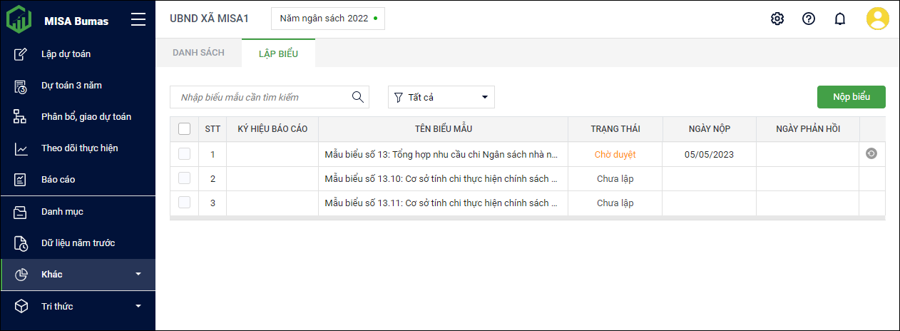Screen dimensions: 900x331
Task: Expand the Tri thức sidebar menu
Action: [x=78, y=307]
